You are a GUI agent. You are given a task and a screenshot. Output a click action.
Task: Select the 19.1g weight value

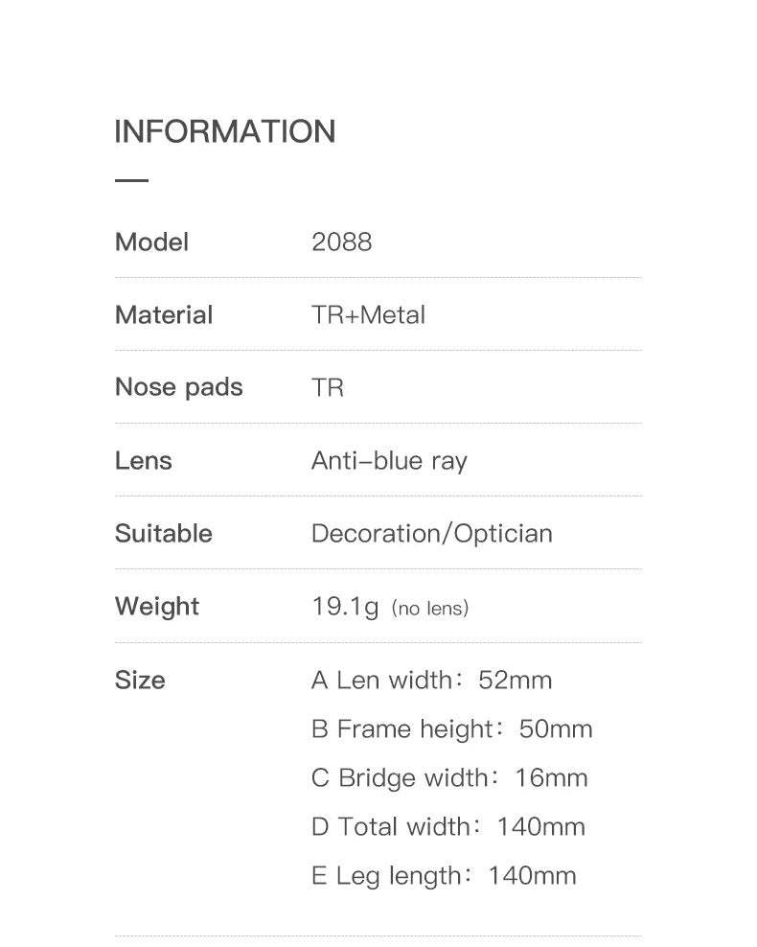pyautogui.click(x=345, y=606)
